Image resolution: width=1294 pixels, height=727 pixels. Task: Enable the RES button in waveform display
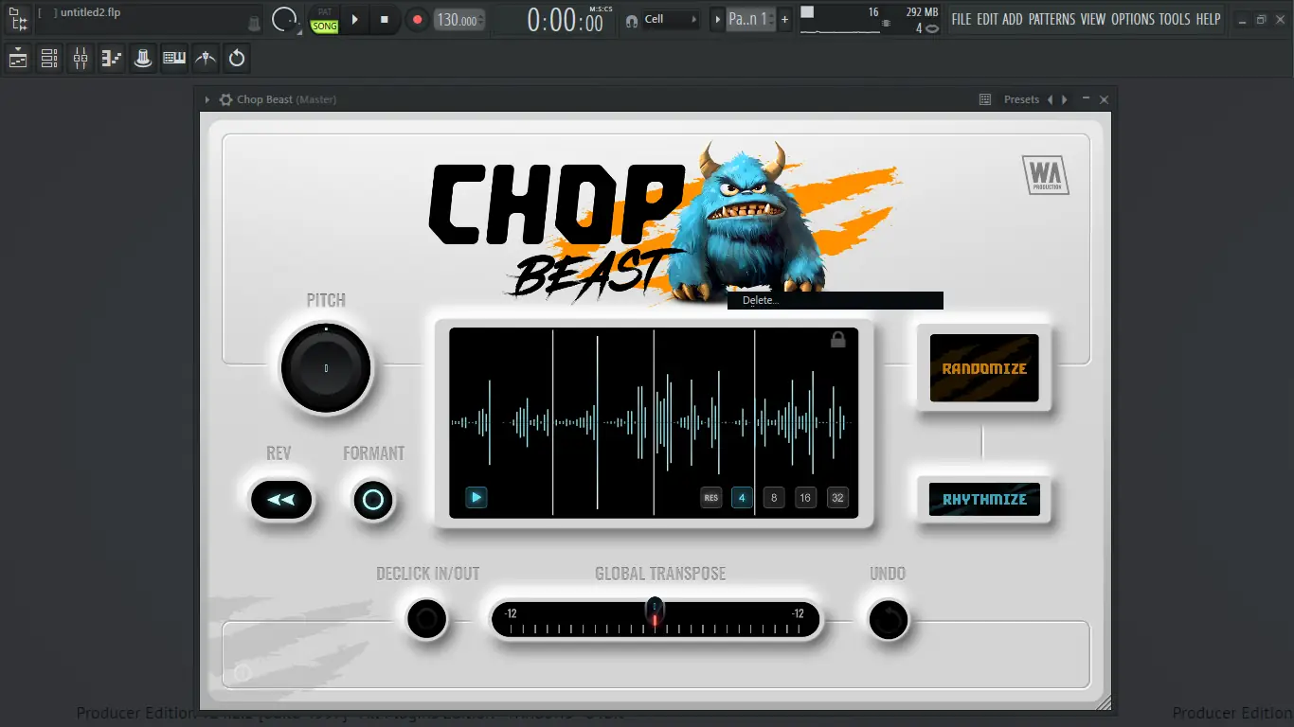click(x=711, y=498)
